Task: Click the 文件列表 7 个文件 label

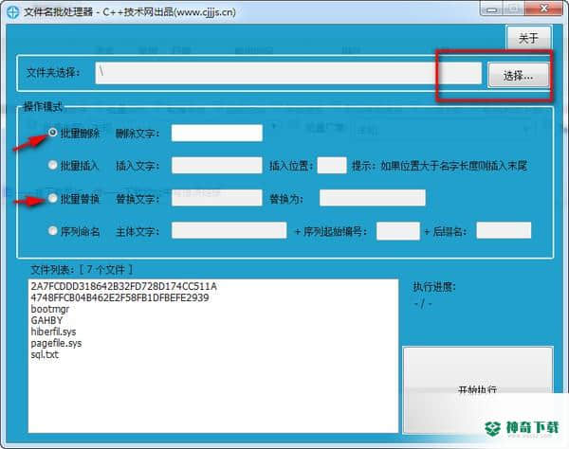Action: click(82, 270)
